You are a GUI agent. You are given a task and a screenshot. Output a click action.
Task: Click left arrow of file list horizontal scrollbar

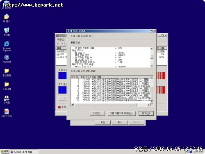coord(73,105)
